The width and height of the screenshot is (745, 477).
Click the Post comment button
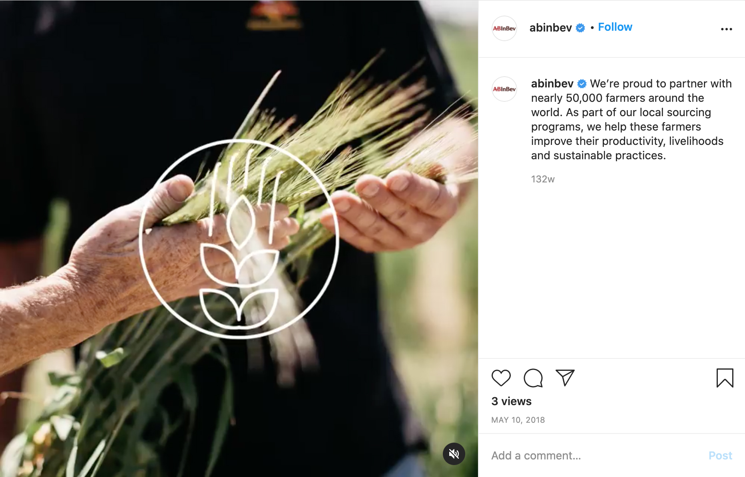point(720,455)
